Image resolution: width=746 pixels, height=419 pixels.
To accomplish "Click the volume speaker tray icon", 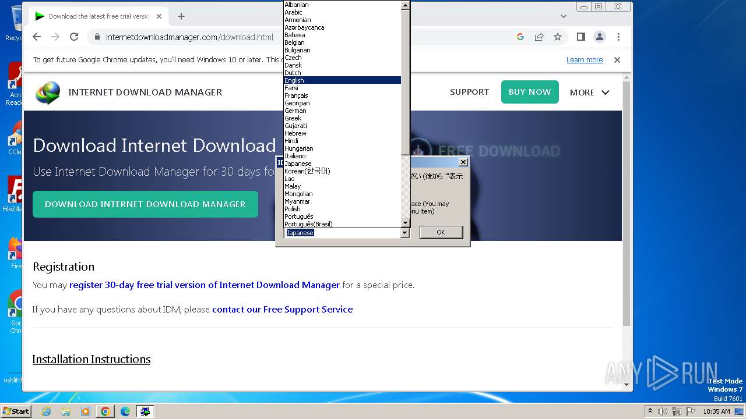I will 662,411.
